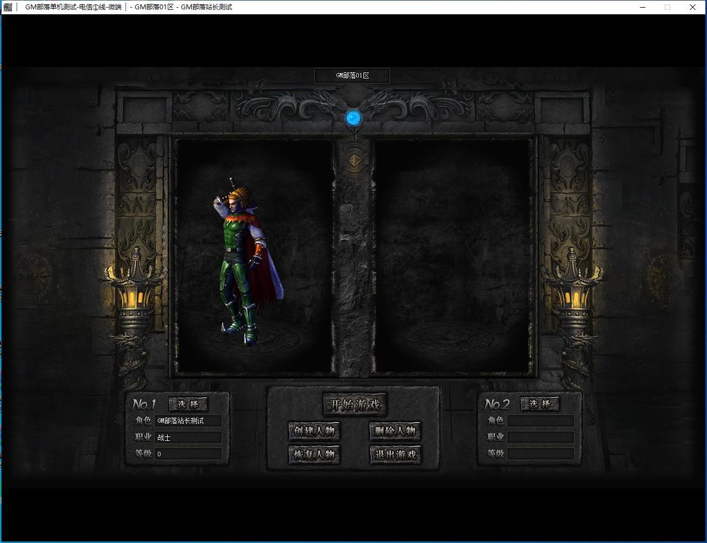Minimize the game window

tap(642, 7)
